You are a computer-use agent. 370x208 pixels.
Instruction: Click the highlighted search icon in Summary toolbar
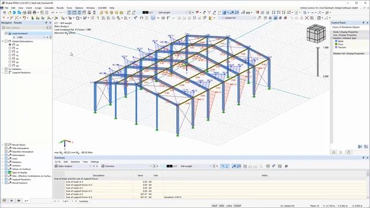[222, 166]
